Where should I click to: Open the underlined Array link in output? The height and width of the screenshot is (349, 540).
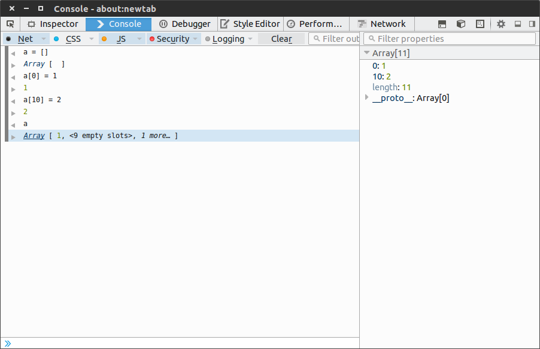pyautogui.click(x=34, y=136)
